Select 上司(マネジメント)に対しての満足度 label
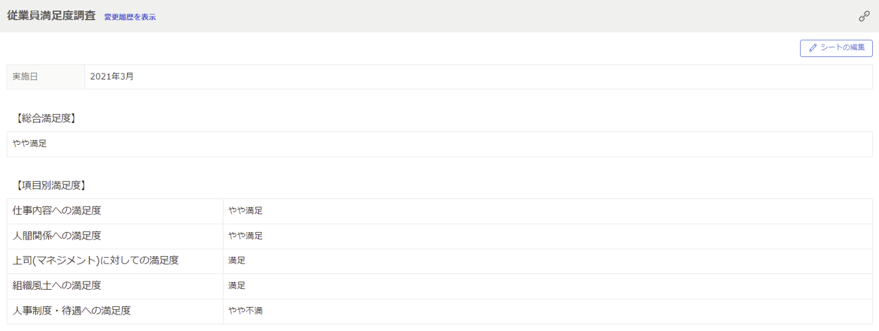 tap(95, 260)
